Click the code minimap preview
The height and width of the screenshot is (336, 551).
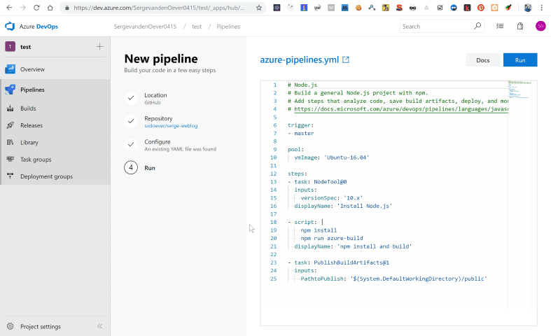(519, 91)
